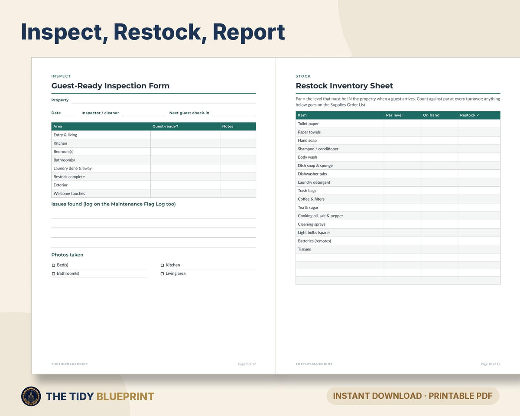
Task: Select the Restock Inventory Sheet heading
Action: click(x=344, y=86)
